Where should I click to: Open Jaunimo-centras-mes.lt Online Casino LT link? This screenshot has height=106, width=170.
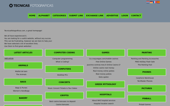pyautogui.click(x=104, y=65)
